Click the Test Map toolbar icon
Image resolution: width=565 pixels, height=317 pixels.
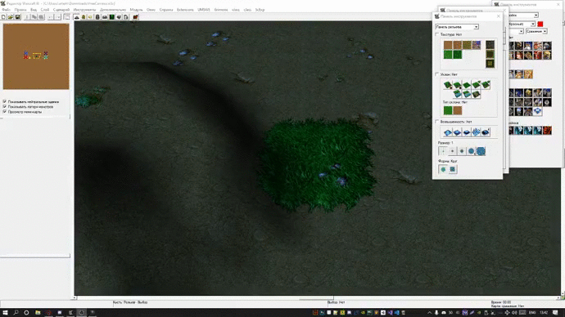[135, 17]
